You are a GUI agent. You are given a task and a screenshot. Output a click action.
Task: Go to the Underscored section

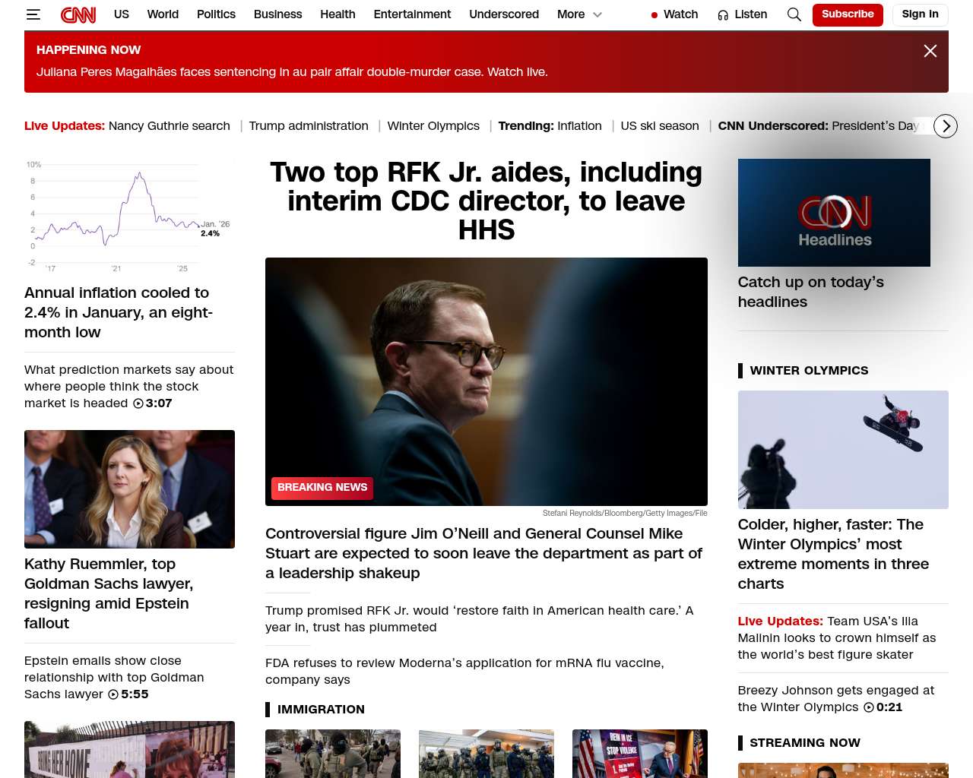click(504, 14)
